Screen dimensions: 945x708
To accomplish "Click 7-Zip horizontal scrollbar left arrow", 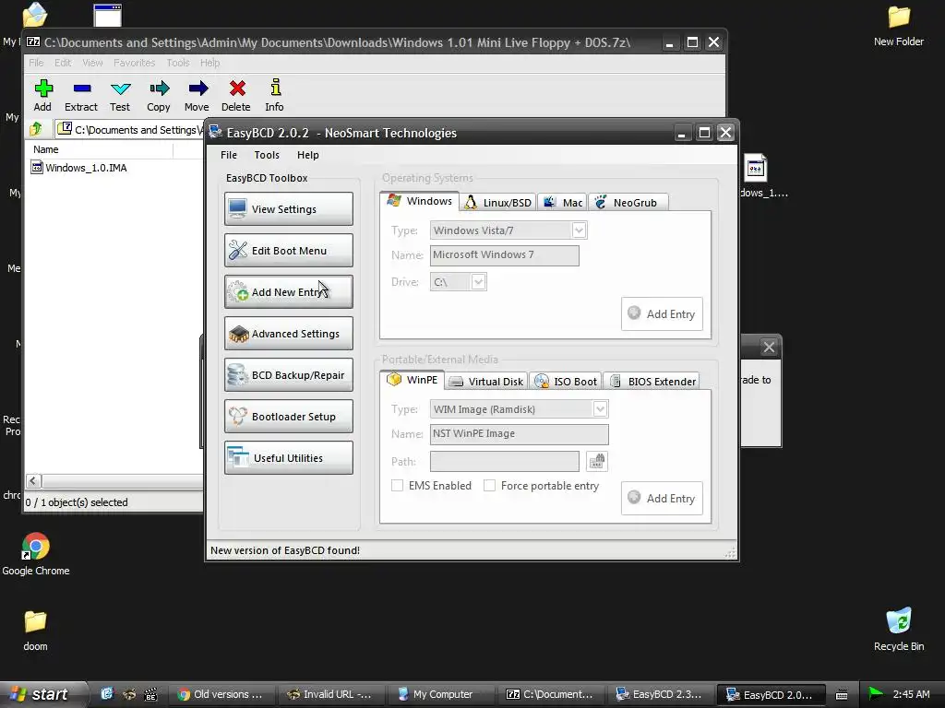I will coord(34,480).
